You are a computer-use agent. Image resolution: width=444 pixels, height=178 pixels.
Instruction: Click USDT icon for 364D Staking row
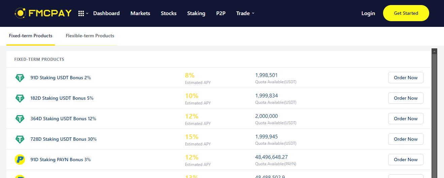[20, 119]
